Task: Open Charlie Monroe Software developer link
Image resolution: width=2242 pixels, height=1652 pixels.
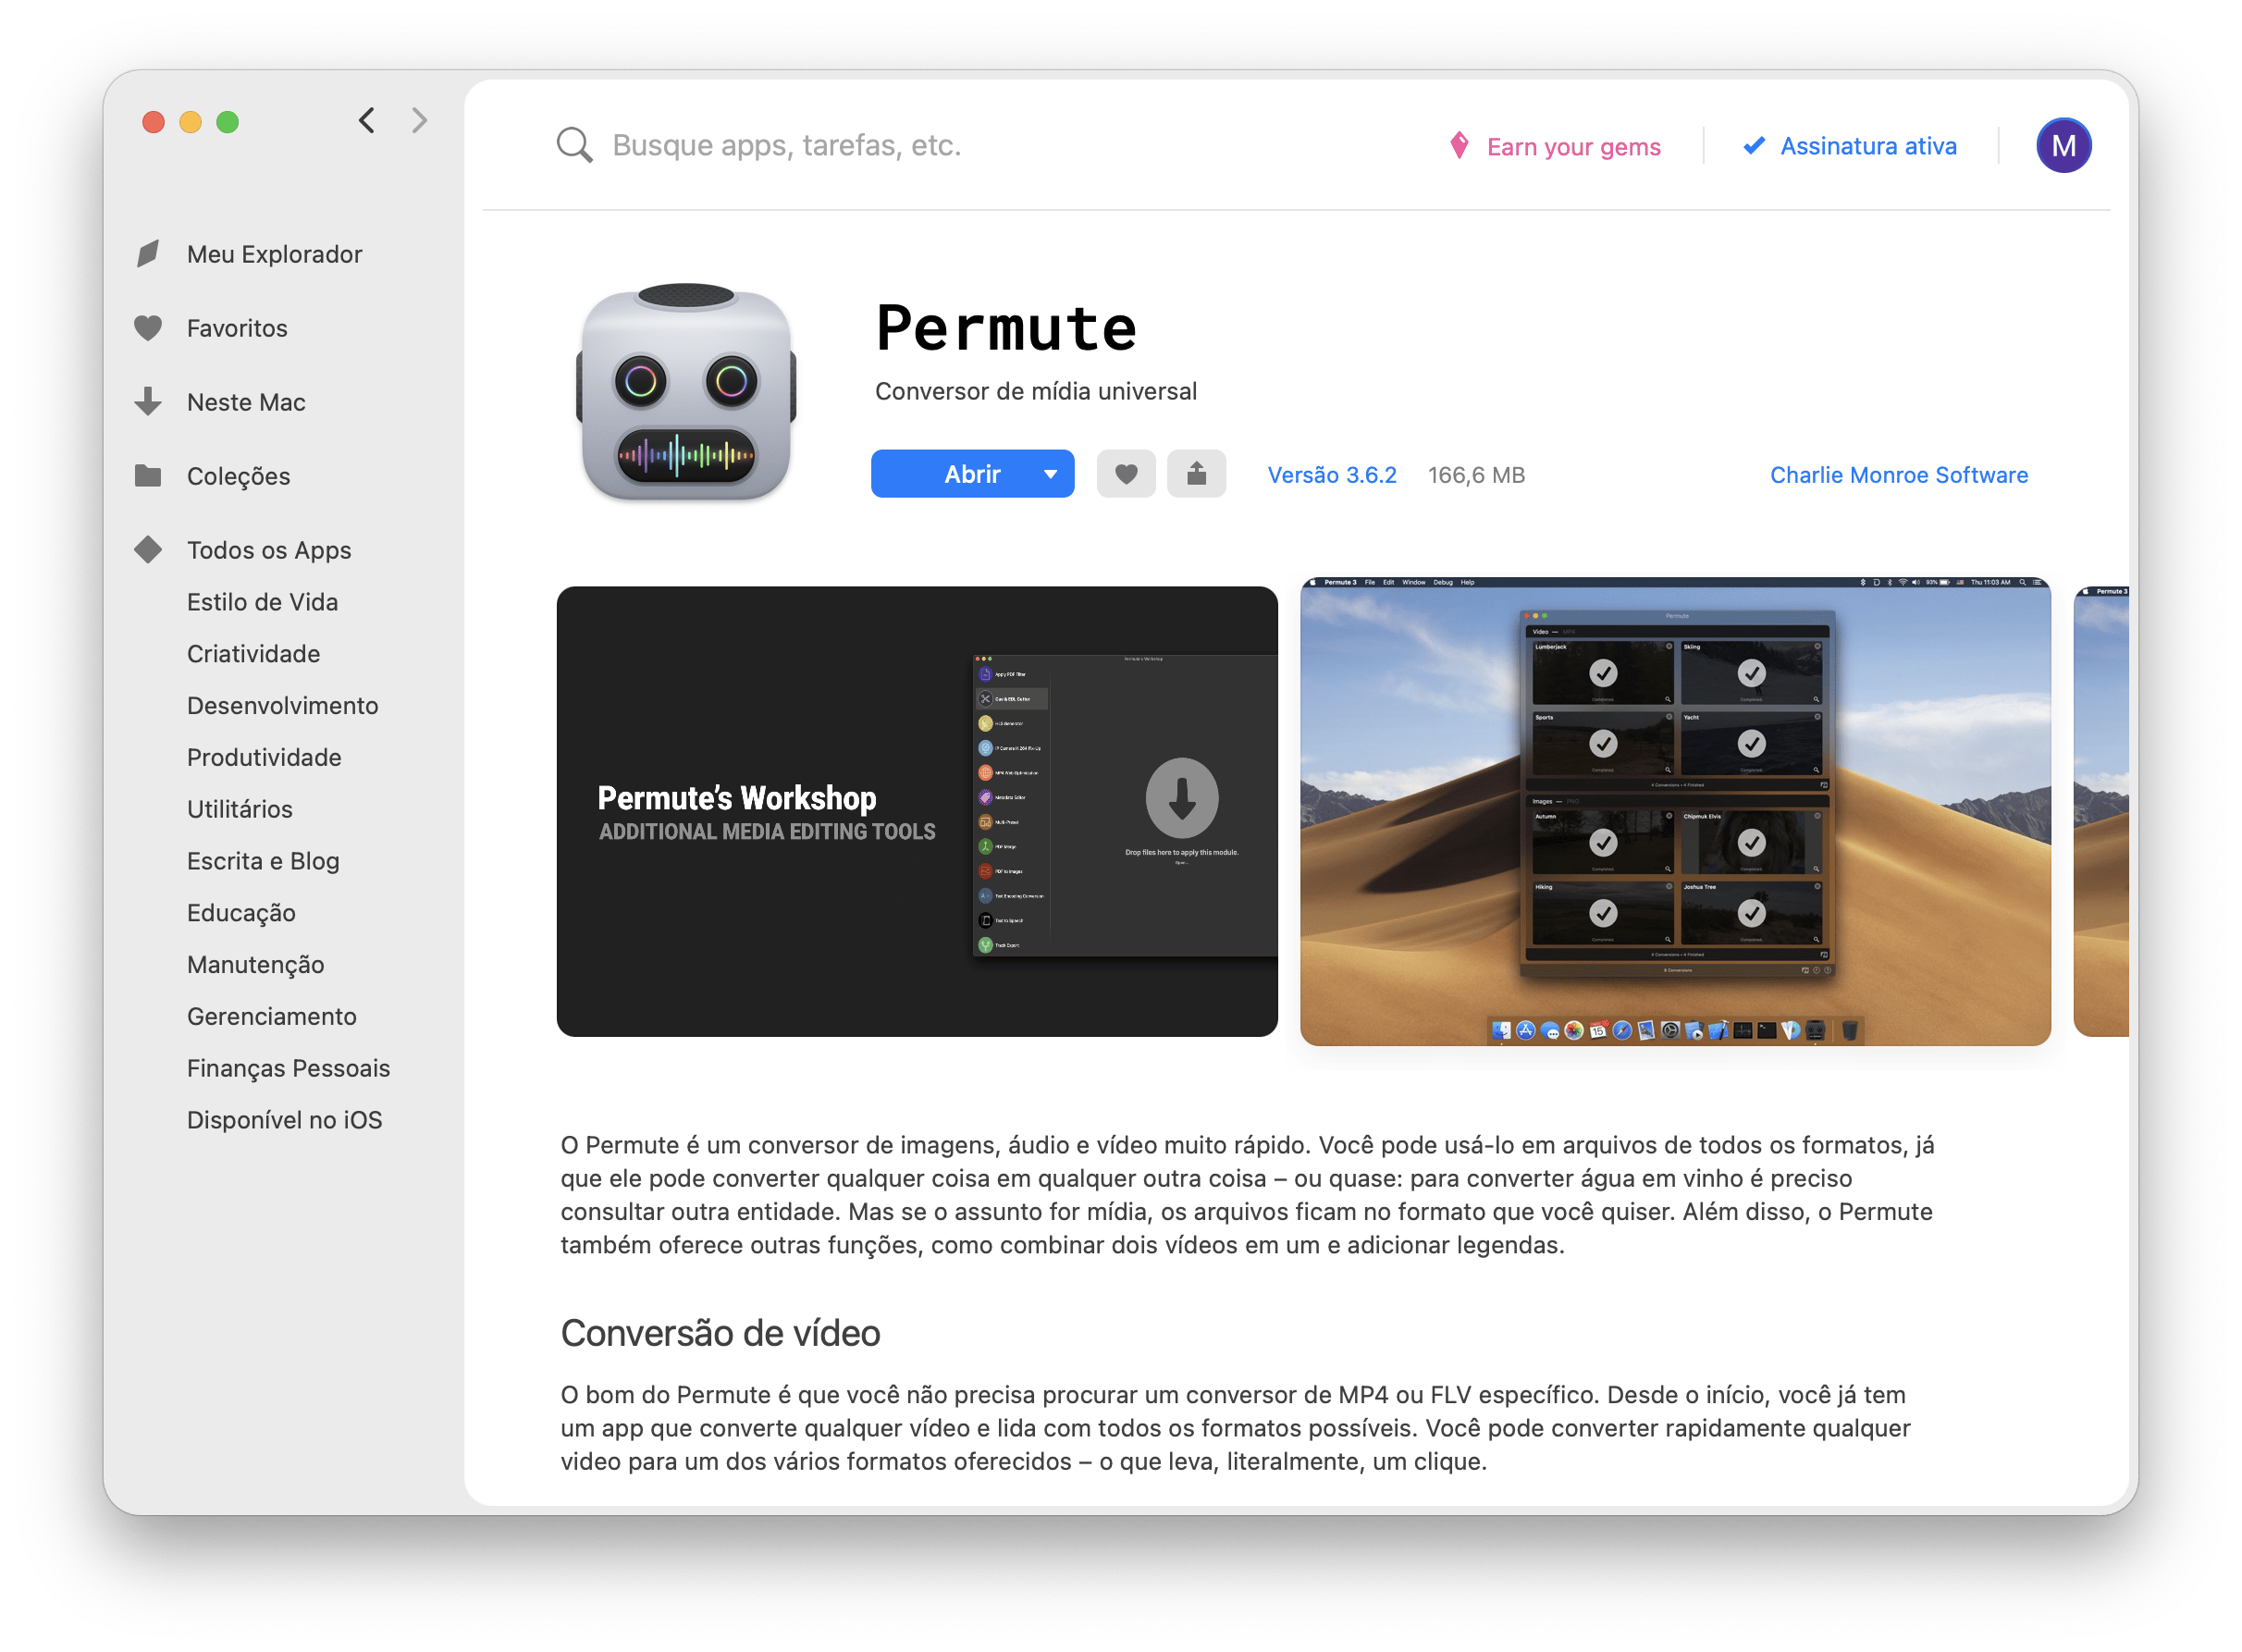Action: [x=1899, y=475]
